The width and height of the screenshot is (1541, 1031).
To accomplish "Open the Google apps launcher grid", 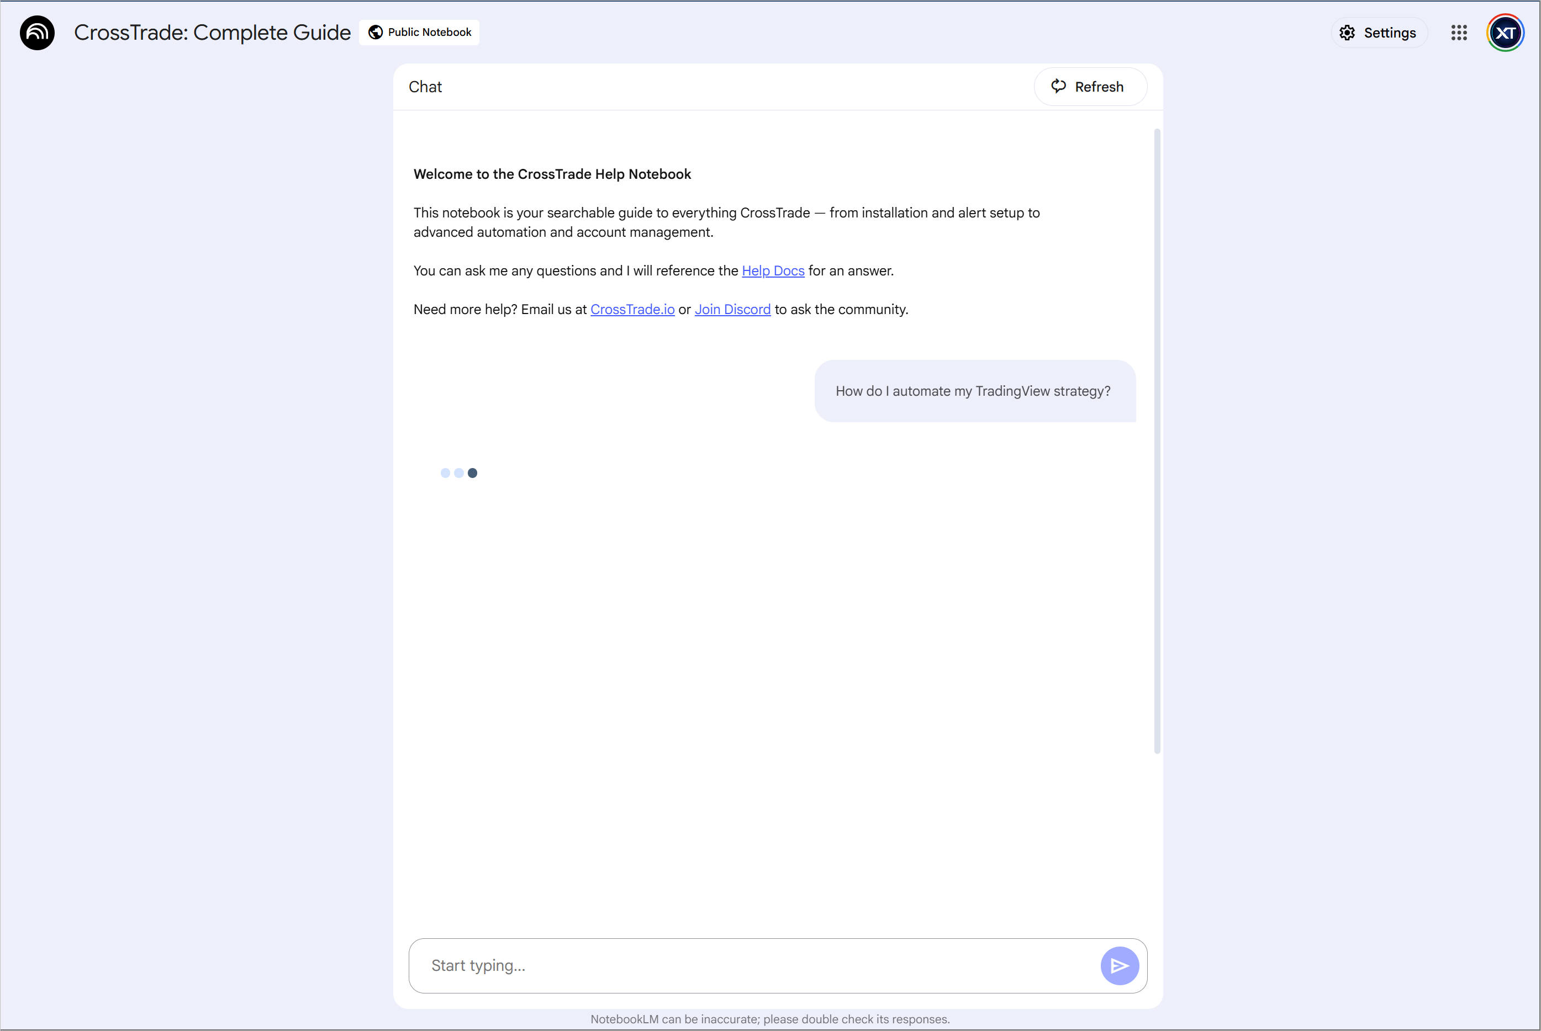I will [1459, 32].
